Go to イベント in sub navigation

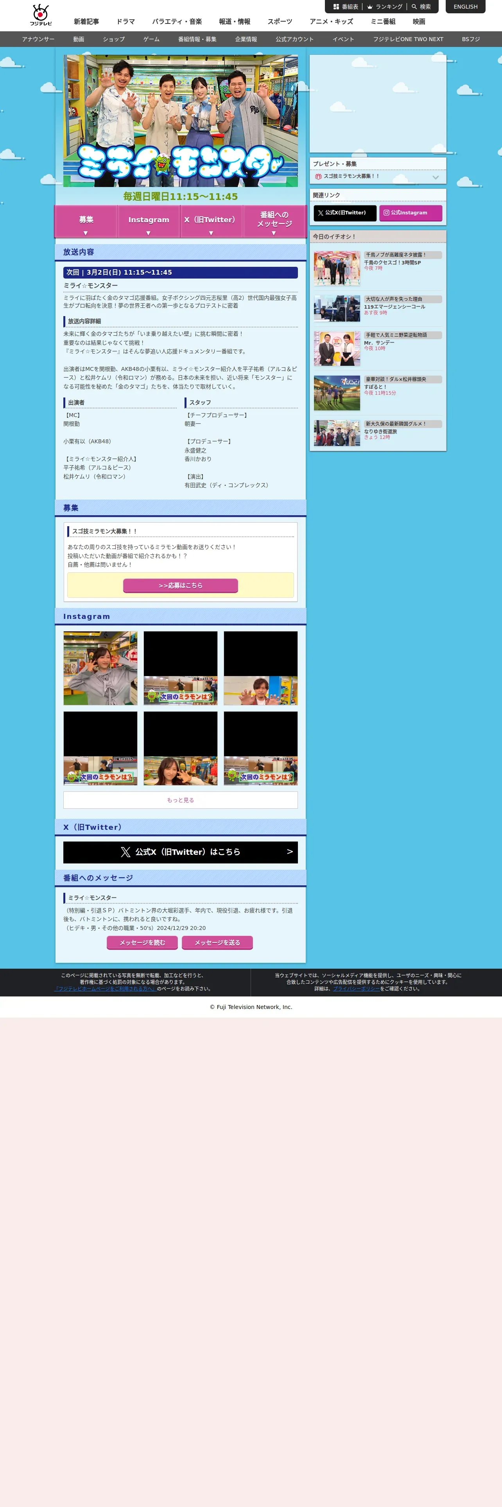coord(343,39)
